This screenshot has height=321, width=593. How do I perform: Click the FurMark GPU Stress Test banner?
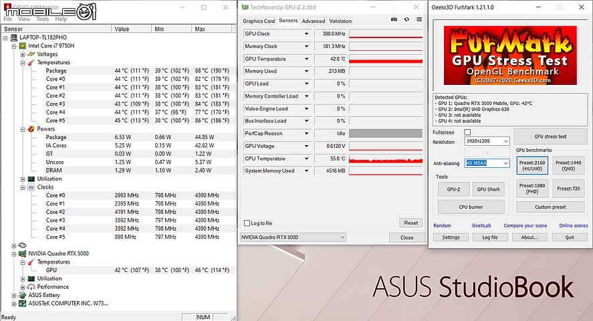510,56
